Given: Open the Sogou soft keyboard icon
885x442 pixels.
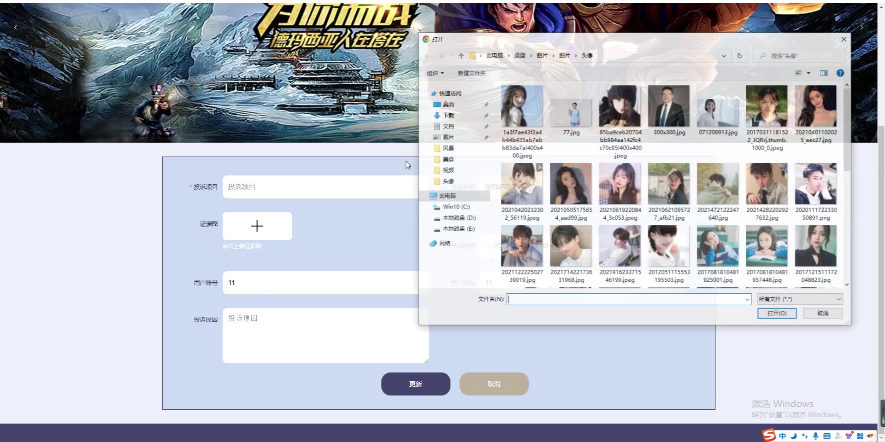Looking at the screenshot, I should click(x=827, y=436).
